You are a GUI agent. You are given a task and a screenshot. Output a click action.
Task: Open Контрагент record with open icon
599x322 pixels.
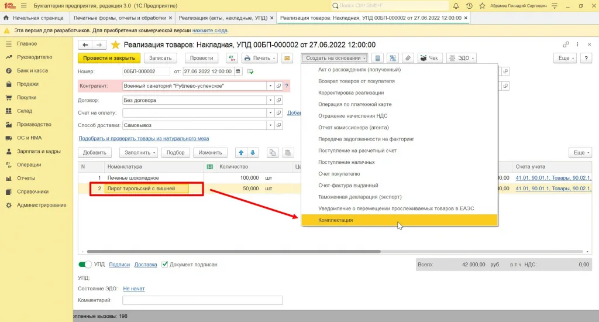click(x=278, y=86)
